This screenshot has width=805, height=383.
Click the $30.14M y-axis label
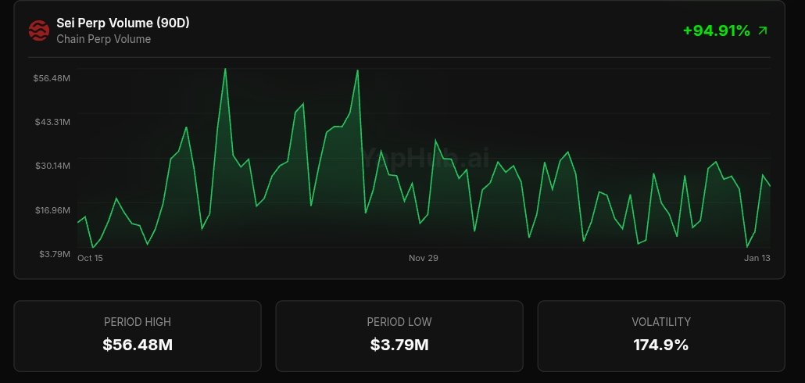(52, 166)
